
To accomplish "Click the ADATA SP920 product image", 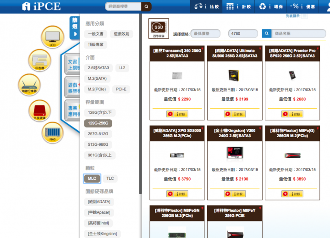I will coord(292,75).
